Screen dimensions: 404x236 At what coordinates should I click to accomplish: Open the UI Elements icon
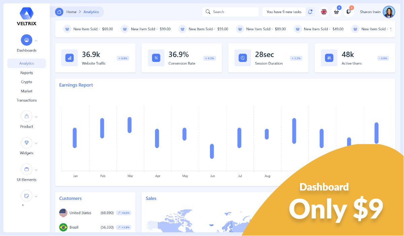point(27,169)
